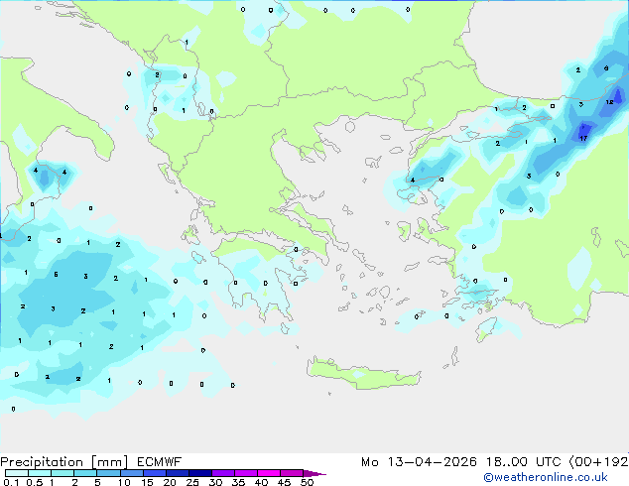Select the legend label 35

[239, 482]
